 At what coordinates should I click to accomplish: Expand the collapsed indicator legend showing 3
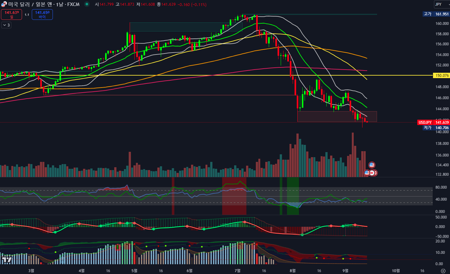6,25
